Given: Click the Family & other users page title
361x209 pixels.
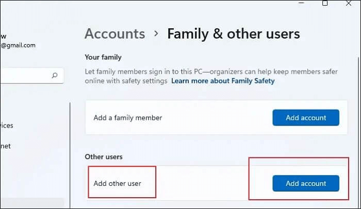Looking at the screenshot, I should tap(233, 34).
